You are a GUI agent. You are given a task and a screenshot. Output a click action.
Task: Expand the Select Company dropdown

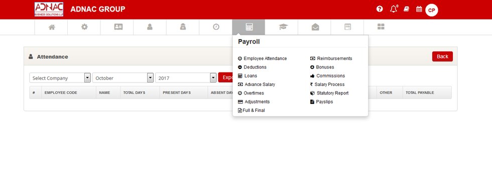[60, 78]
